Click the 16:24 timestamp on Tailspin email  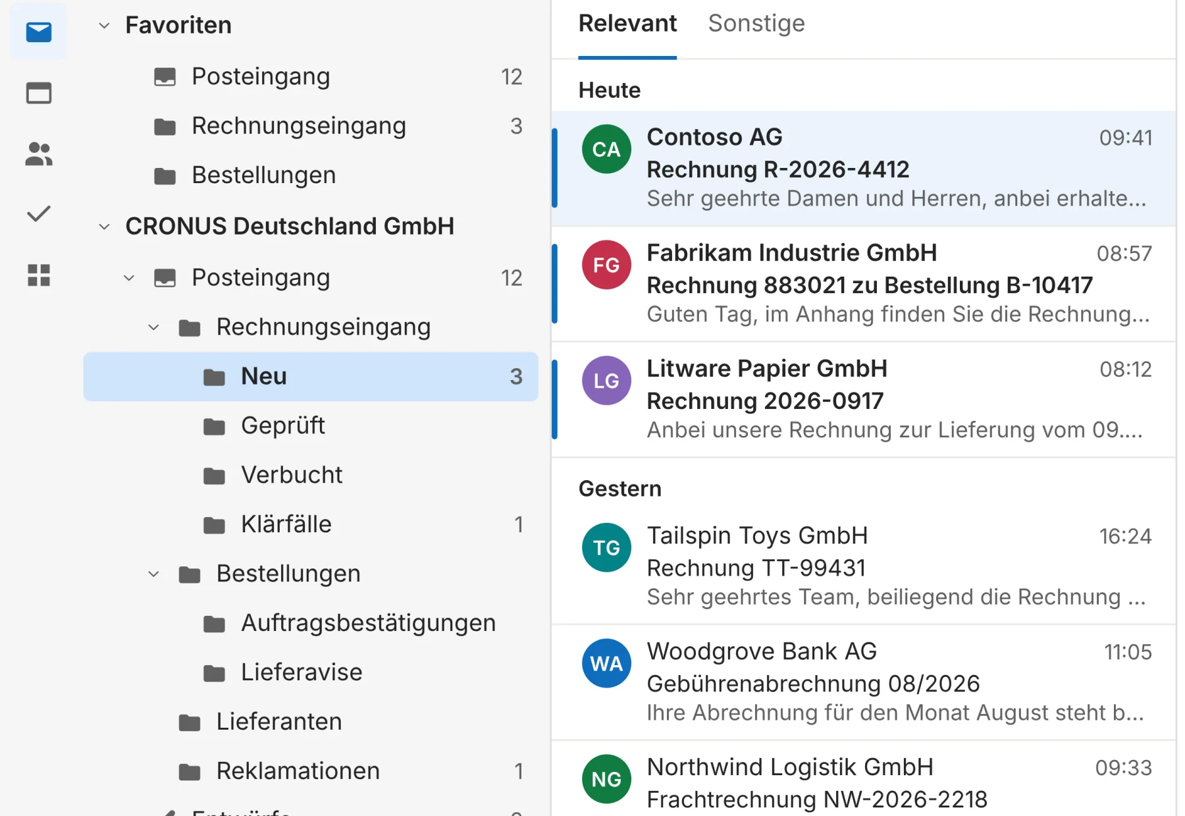click(x=1126, y=536)
